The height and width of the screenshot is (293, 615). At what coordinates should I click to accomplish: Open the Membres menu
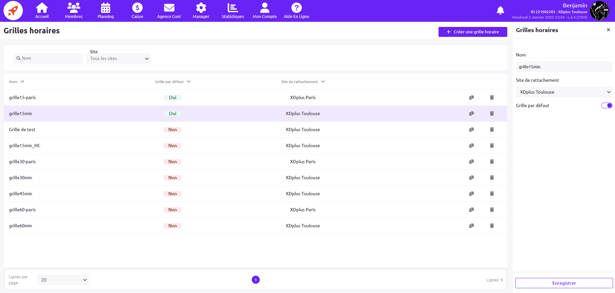[x=74, y=11]
